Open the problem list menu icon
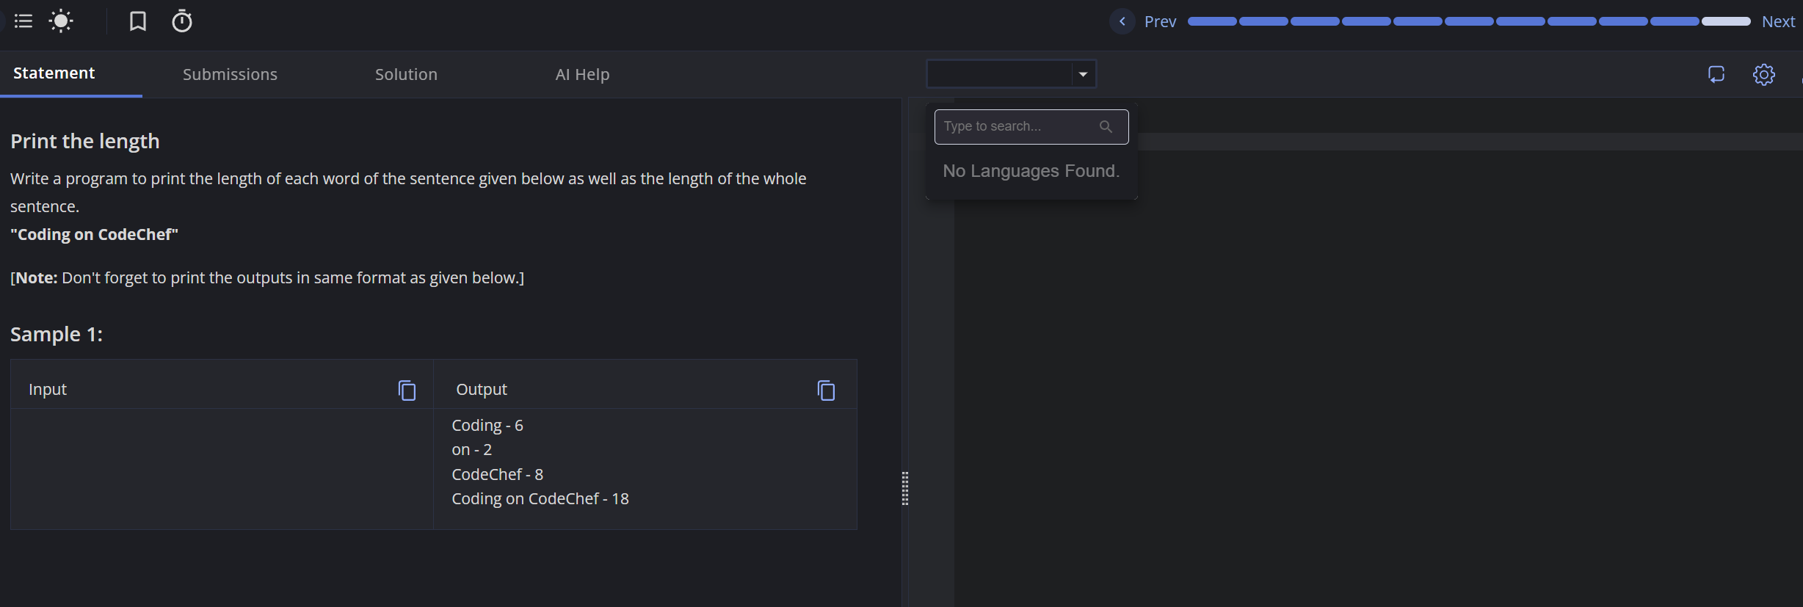 tap(23, 21)
